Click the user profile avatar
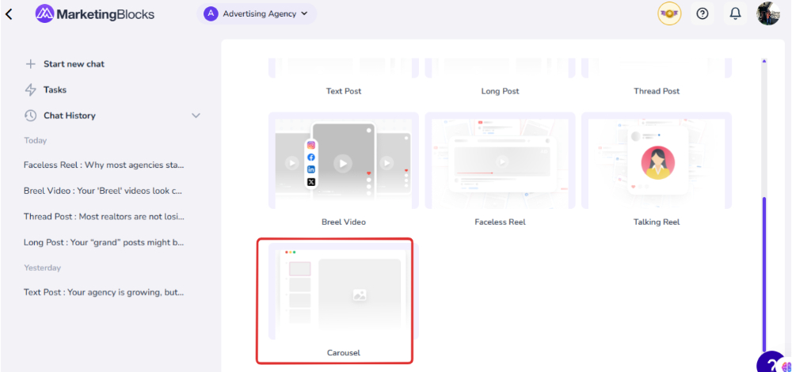 tap(767, 13)
